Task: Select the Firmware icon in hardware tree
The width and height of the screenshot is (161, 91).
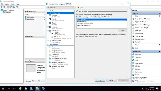Action: pyautogui.click(x=50, y=15)
